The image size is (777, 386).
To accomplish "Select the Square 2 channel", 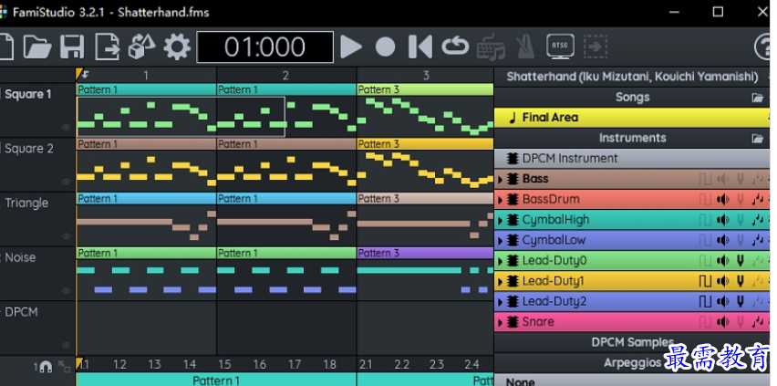I will 29,149.
